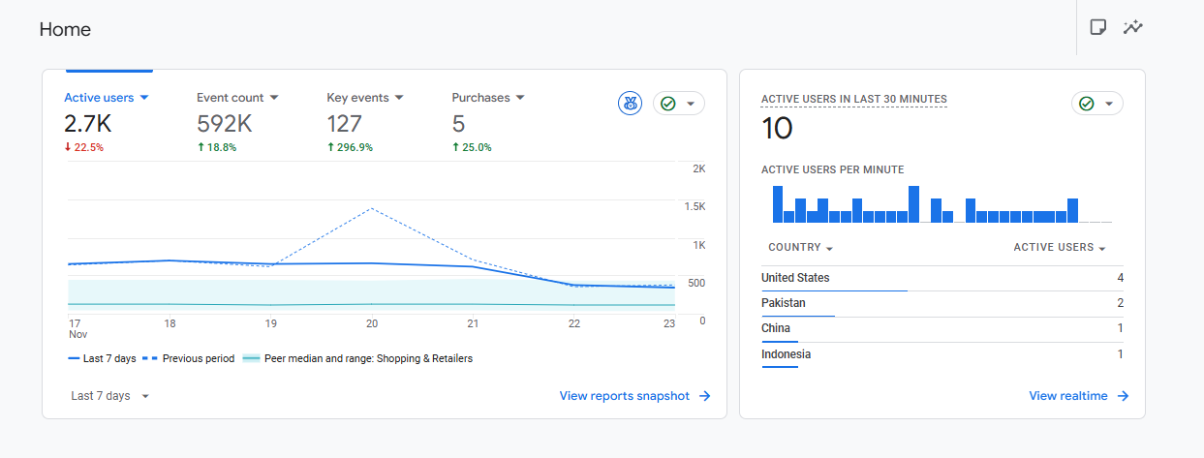Open the View realtime link
This screenshot has width=1204, height=458.
pos(1067,396)
